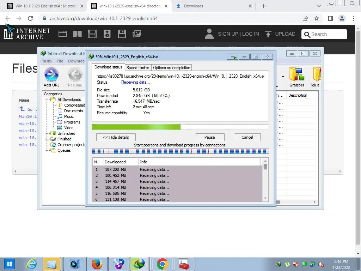
Task: Open the Images icon in Archive navbar
Action: click(137, 34)
